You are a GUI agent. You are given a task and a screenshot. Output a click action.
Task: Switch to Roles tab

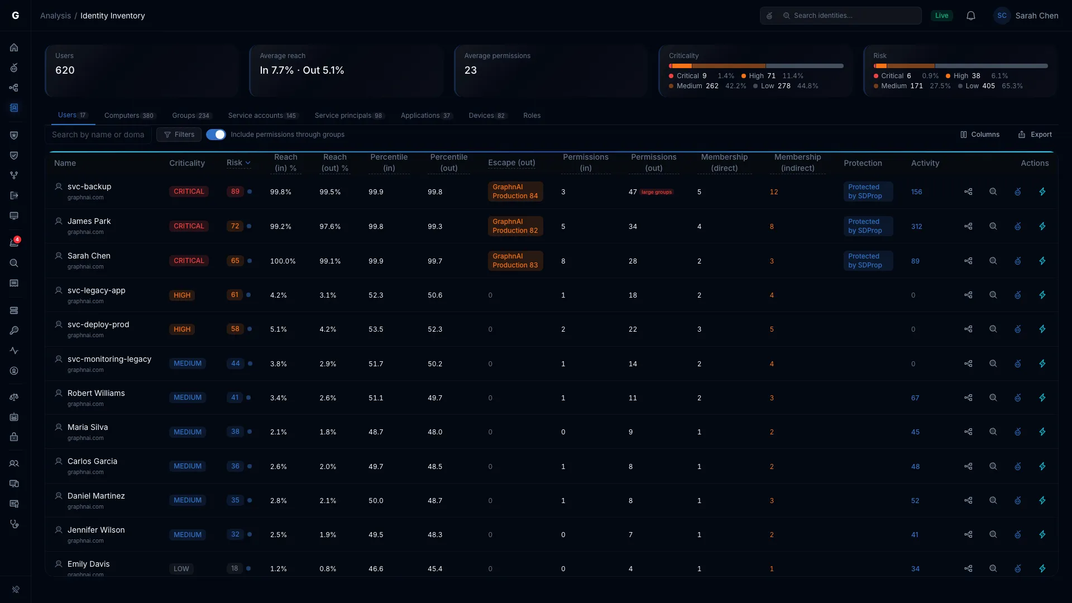(532, 116)
